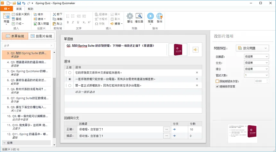Apply italic formatting with the I icon

pyautogui.click(x=73, y=22)
